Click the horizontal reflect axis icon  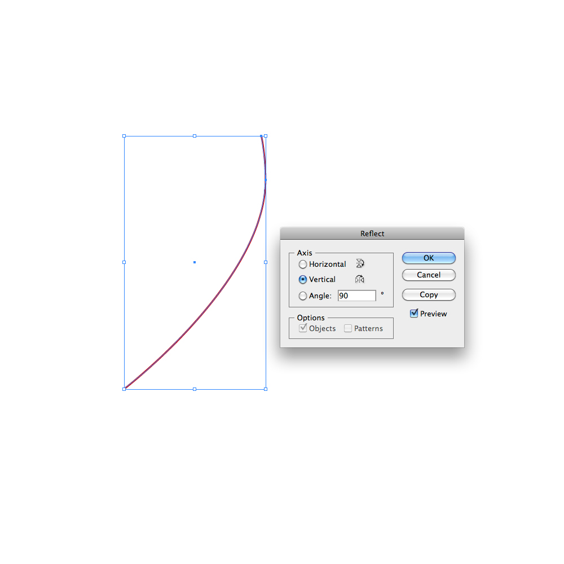(x=360, y=263)
